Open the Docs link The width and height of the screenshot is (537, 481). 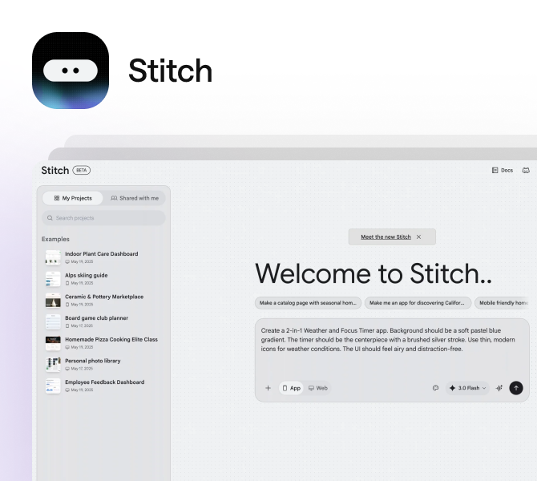503,170
